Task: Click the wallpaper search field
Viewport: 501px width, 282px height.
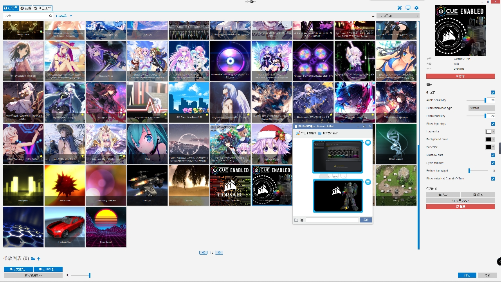Action: pyautogui.click(x=26, y=16)
